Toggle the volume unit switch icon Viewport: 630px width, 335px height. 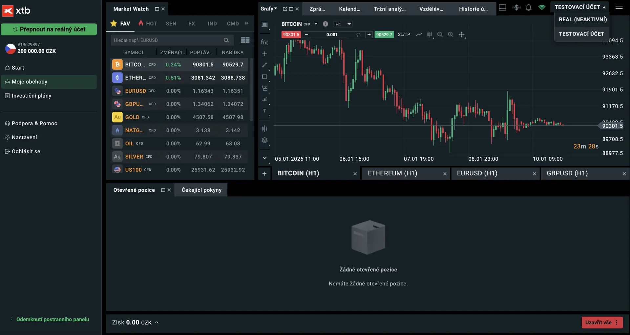click(x=358, y=34)
